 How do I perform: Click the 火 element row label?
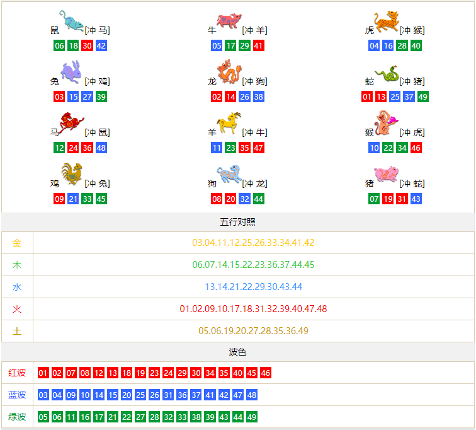coord(17,309)
